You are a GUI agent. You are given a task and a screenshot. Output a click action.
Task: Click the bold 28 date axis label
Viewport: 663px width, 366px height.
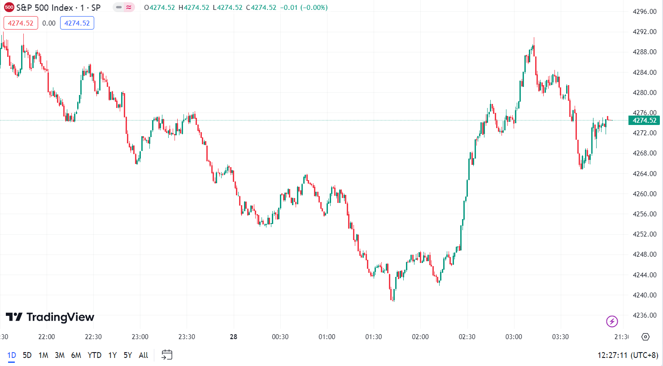pyautogui.click(x=234, y=337)
